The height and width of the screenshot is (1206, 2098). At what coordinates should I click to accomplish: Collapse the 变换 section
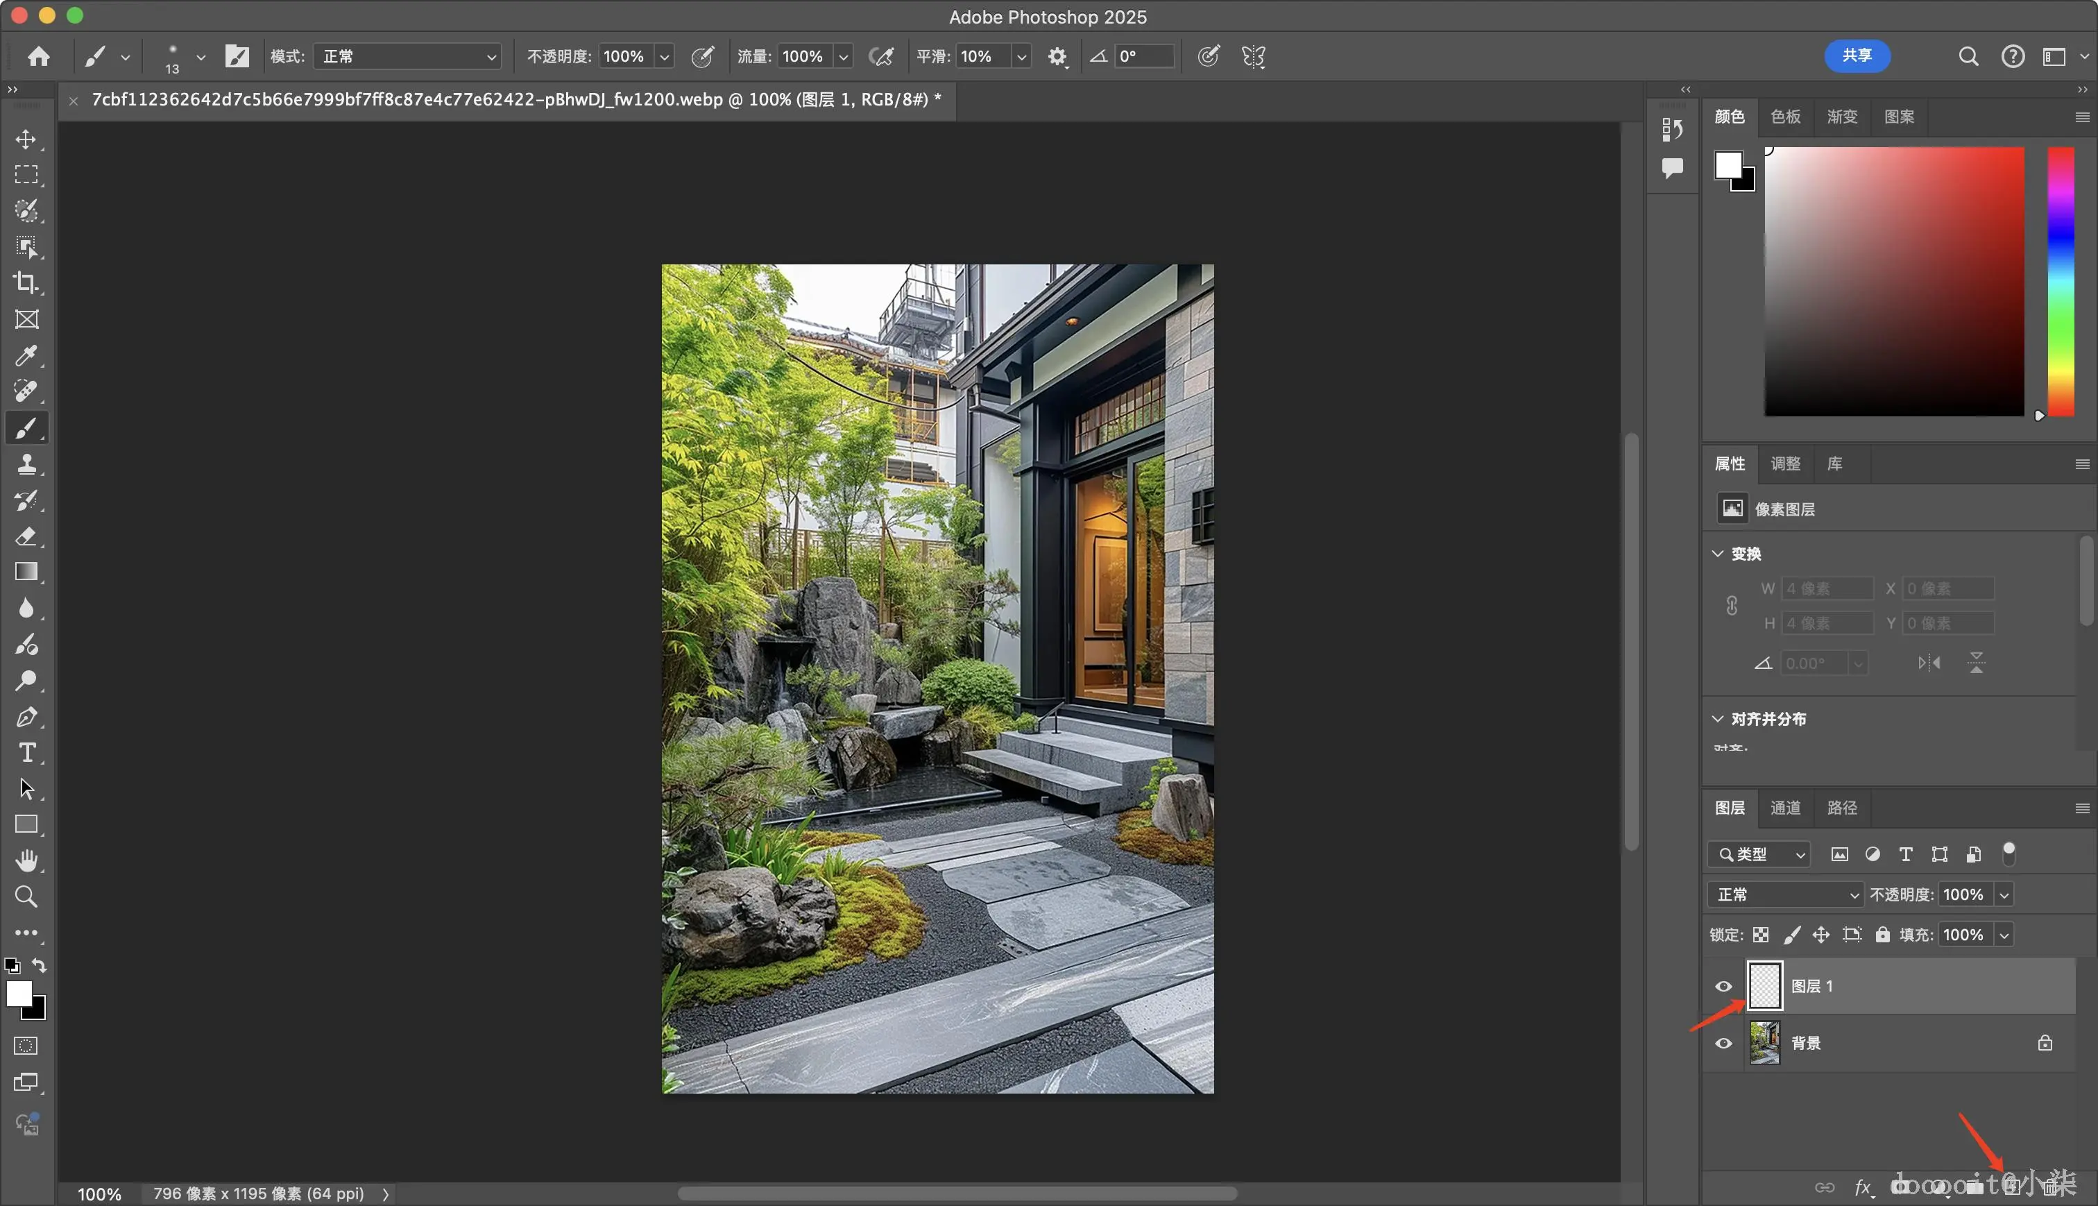pos(1717,553)
